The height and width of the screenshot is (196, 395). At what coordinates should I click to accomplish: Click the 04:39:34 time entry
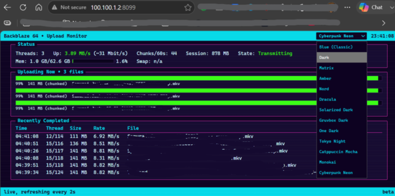coord(27,173)
